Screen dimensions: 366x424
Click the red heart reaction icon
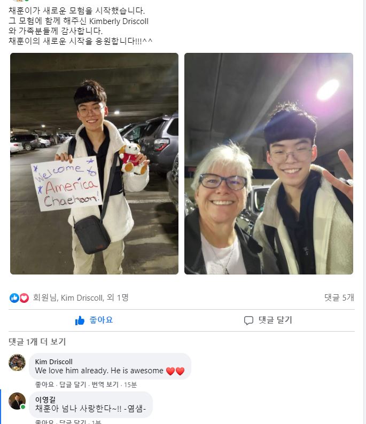(24, 298)
